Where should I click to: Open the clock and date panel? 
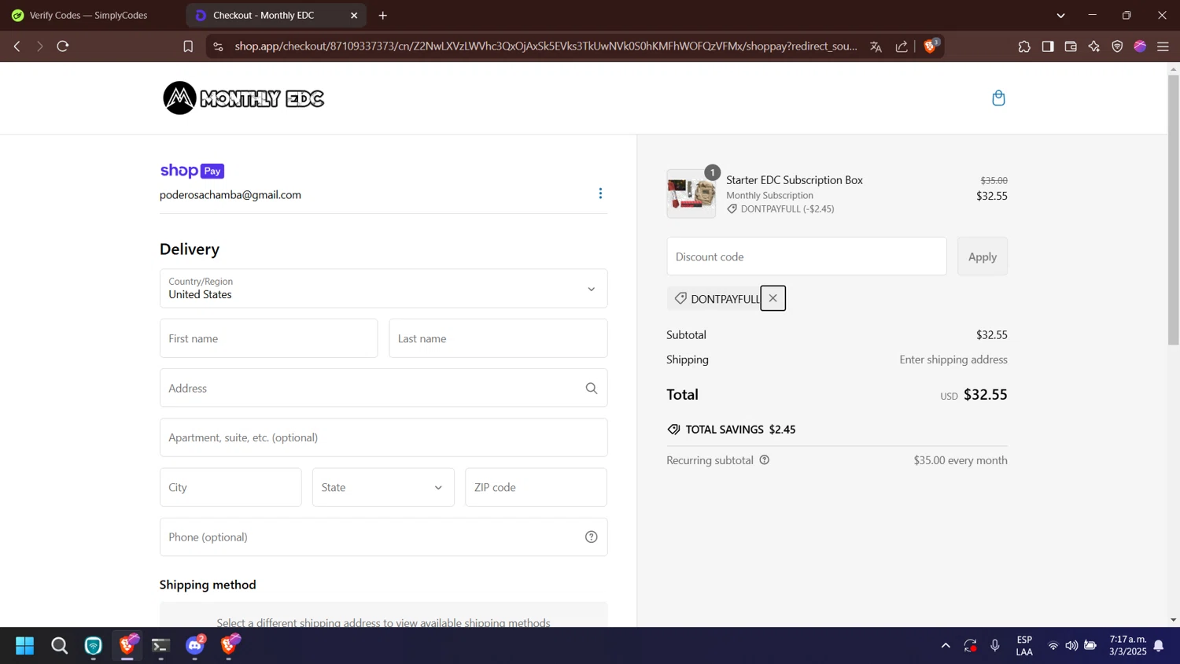pos(1128,646)
